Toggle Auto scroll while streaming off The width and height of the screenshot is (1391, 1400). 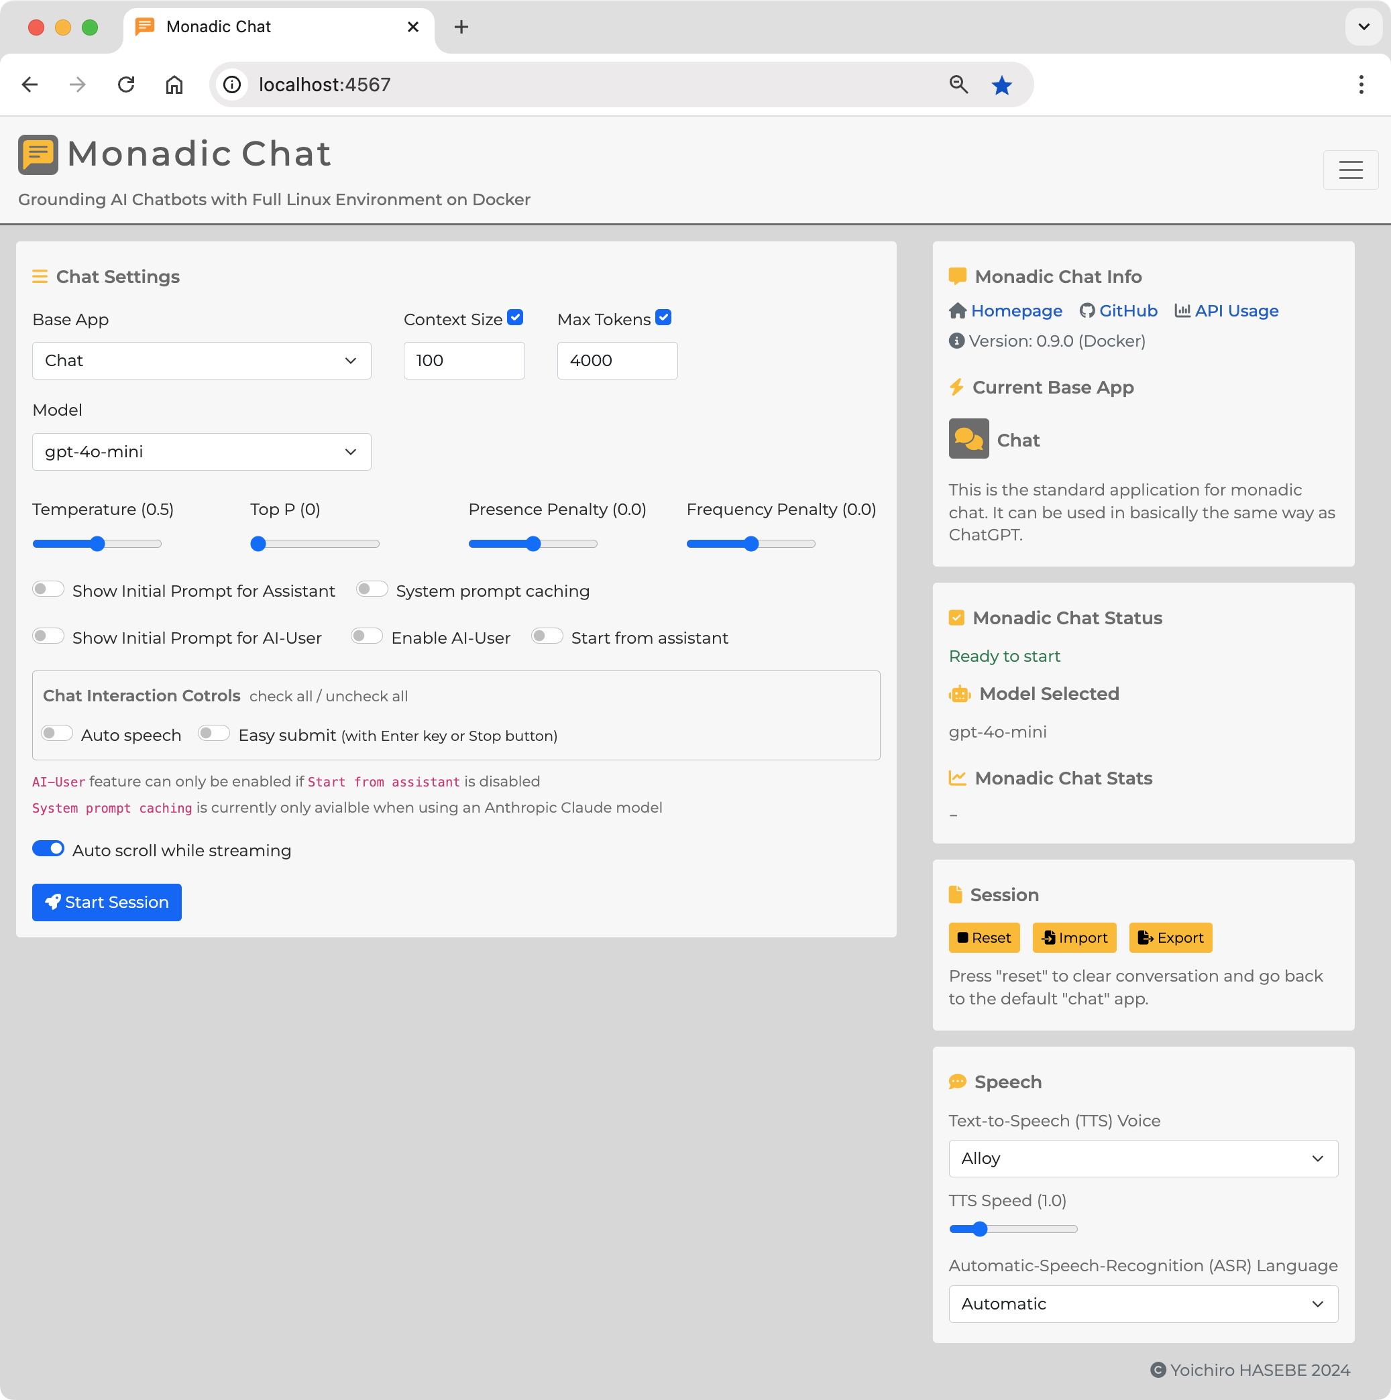48,850
